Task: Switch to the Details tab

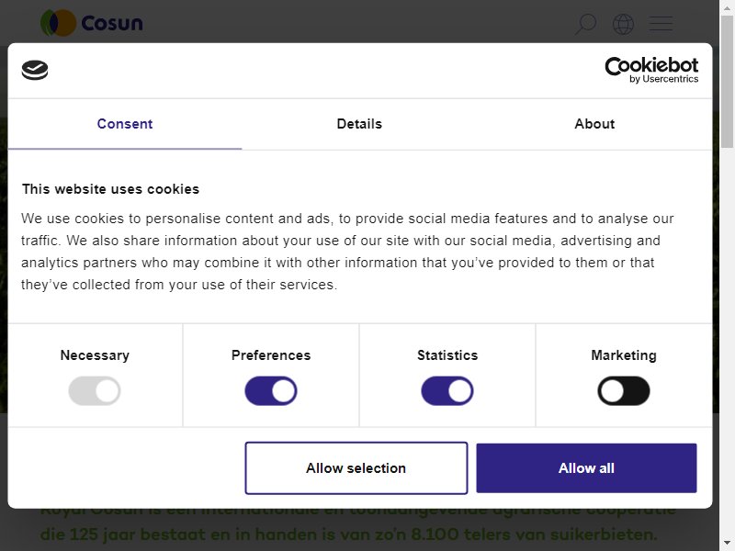Action: pos(359,124)
